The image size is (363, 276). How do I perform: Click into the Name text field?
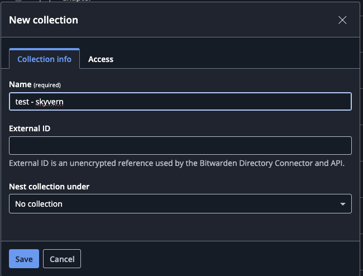click(207, 101)
